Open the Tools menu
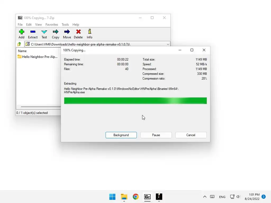Screen dimensions: 271x203 [65, 25]
